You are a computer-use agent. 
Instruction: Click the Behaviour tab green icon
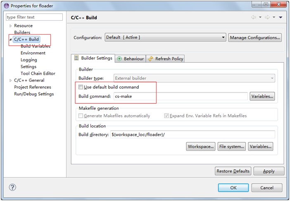(x=119, y=59)
